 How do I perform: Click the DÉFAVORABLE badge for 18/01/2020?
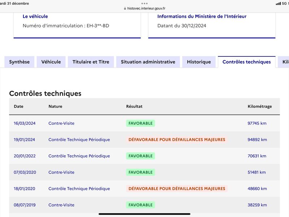tap(177, 188)
